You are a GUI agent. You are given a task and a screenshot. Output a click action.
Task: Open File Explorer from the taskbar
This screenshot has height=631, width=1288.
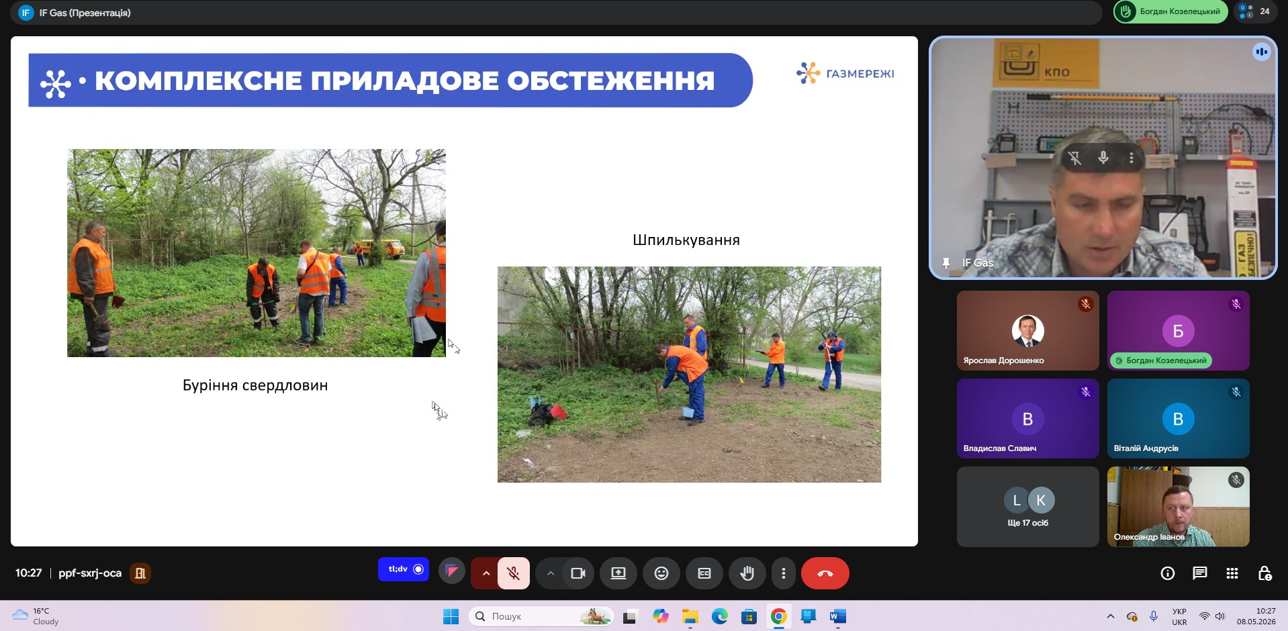click(690, 616)
